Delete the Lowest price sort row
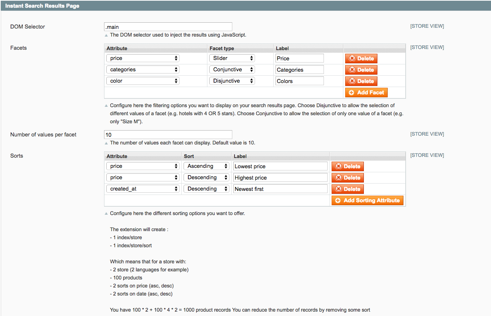Viewport: 491px width, 316px height. pos(347,166)
